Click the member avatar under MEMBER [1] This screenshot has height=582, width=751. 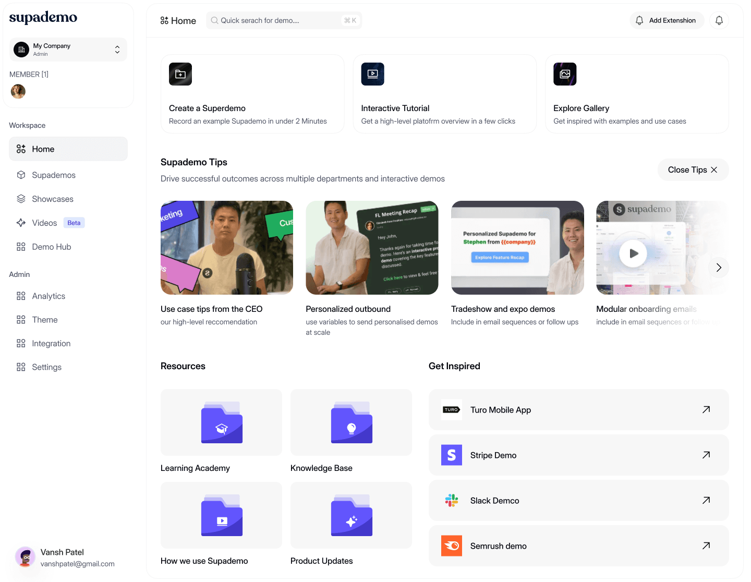(18, 91)
